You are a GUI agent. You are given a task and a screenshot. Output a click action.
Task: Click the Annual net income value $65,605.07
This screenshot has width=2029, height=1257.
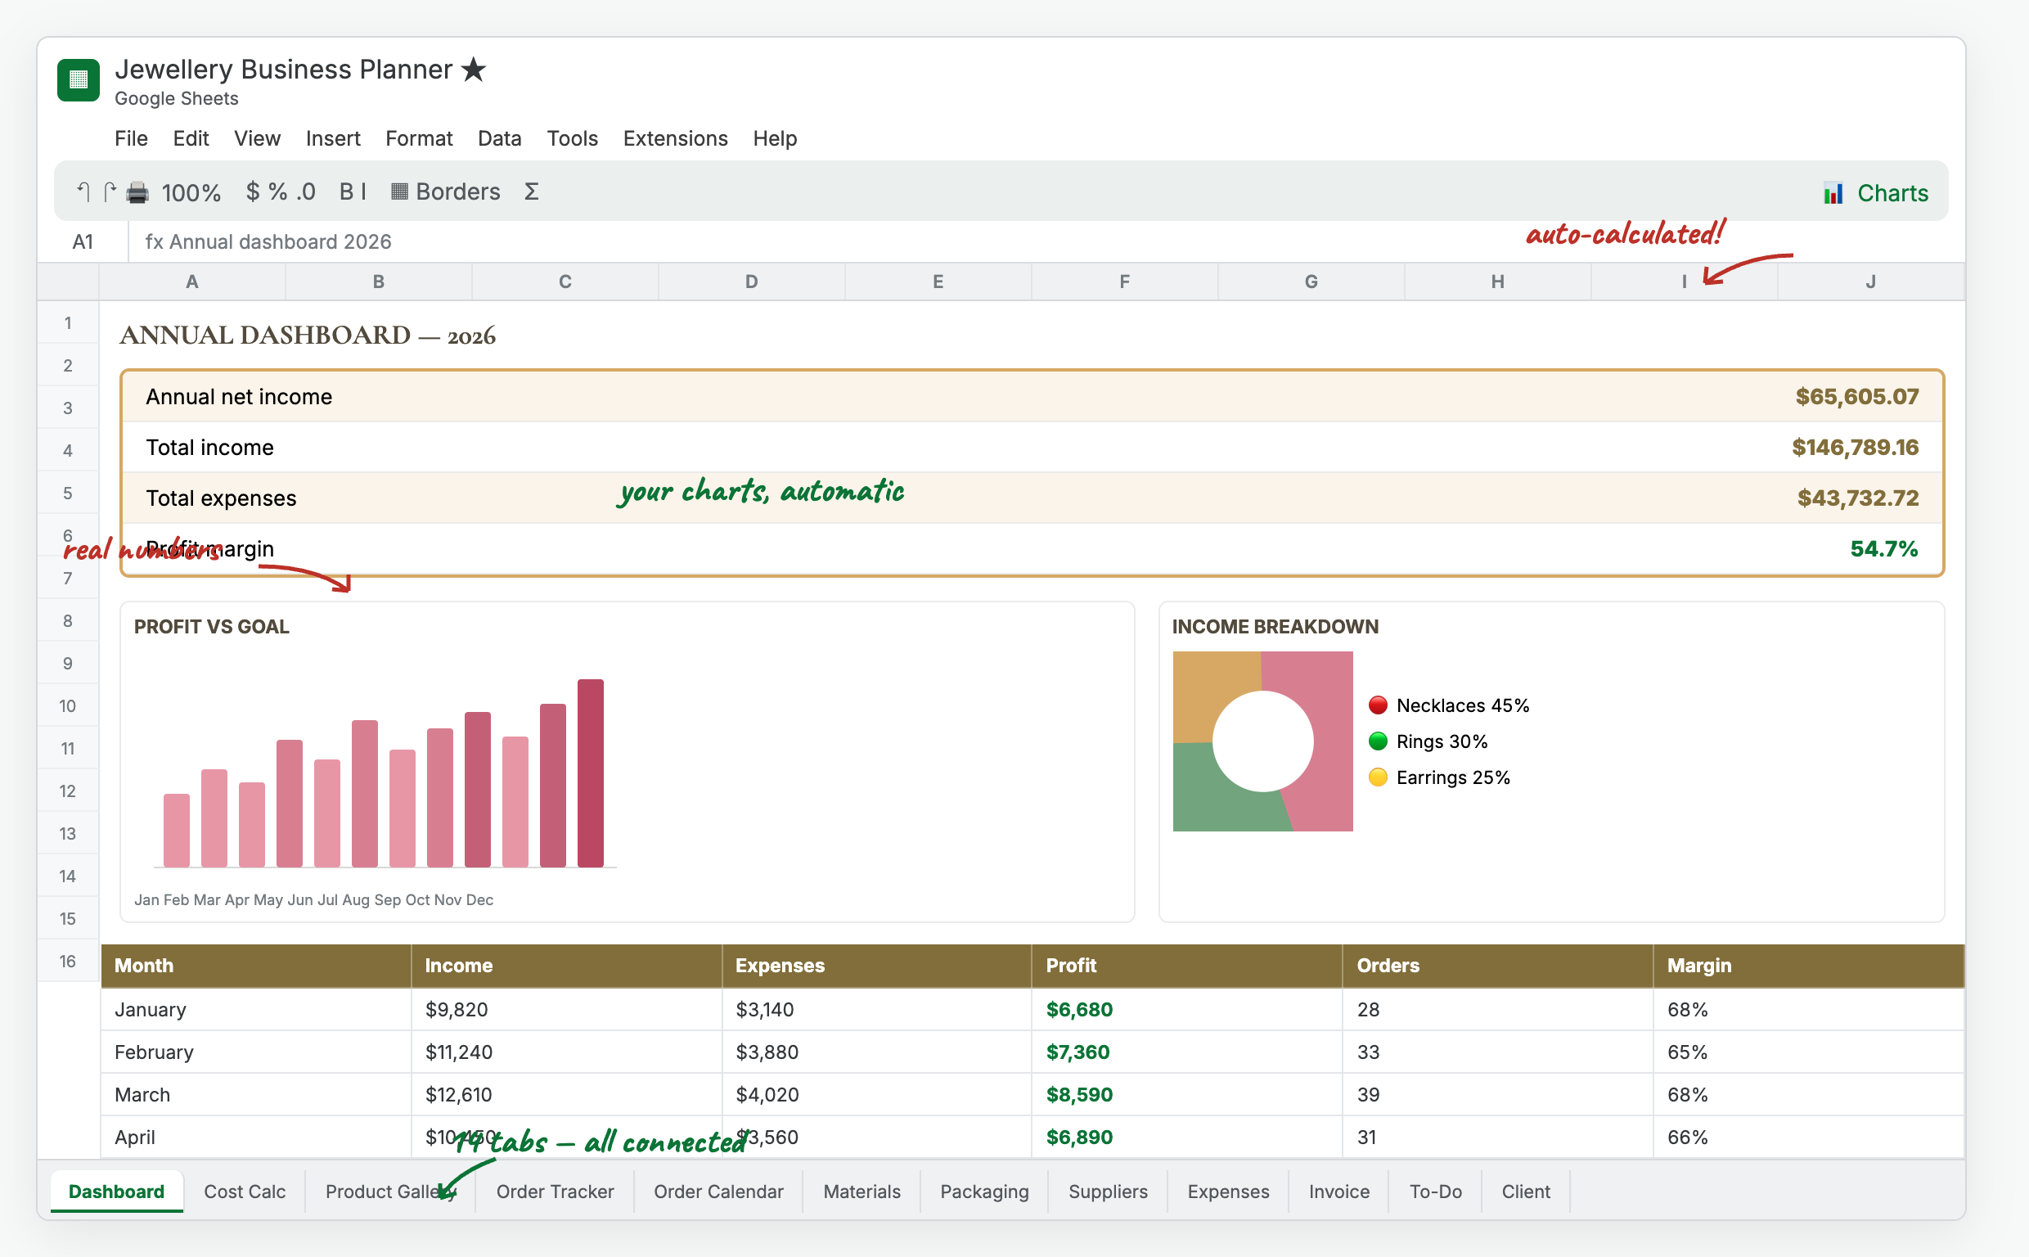tap(1857, 397)
